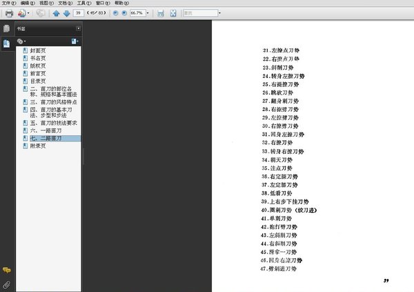The image size is (414, 292).
Task: Select the 附录页 bookmark
Action: click(38, 146)
